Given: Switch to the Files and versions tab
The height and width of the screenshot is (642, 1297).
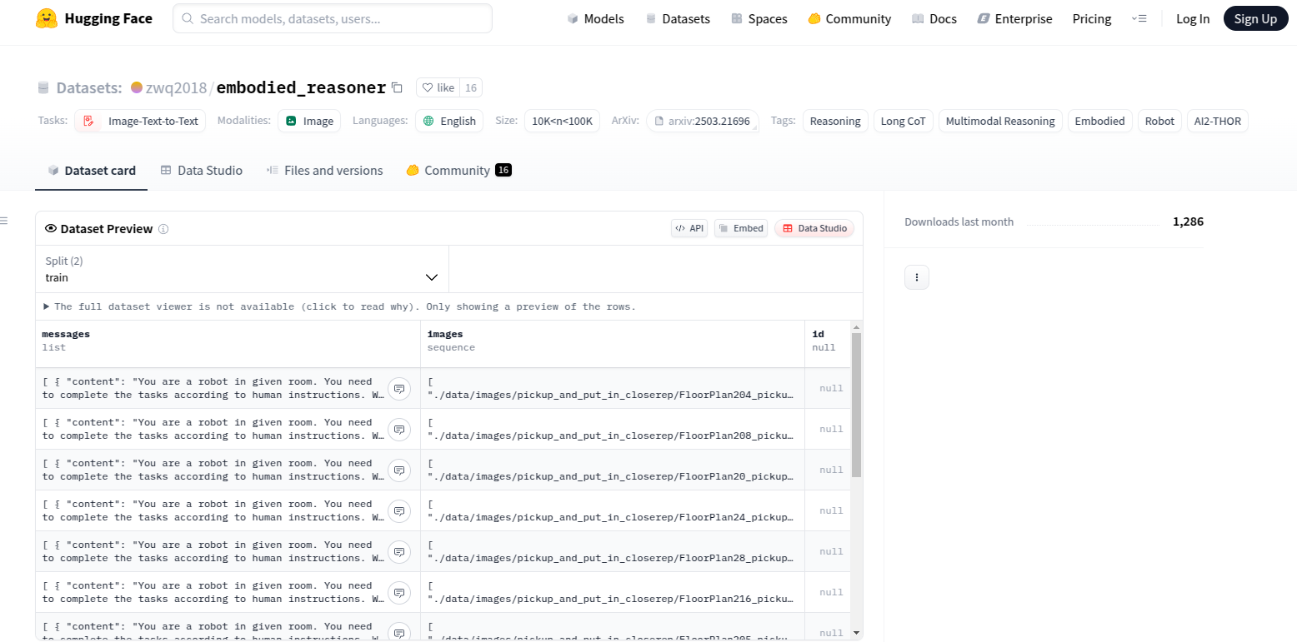Looking at the screenshot, I should coord(324,170).
